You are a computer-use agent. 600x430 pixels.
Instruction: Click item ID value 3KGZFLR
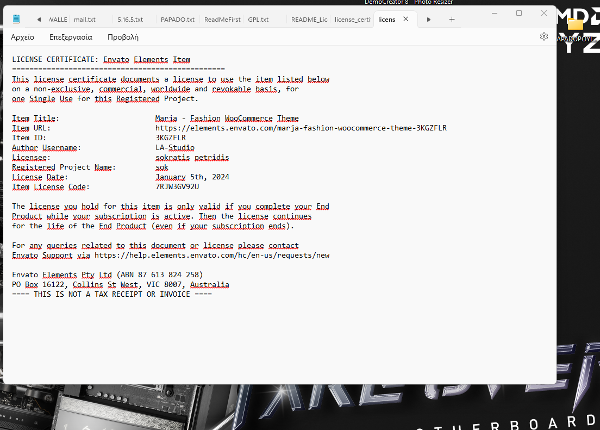click(171, 138)
